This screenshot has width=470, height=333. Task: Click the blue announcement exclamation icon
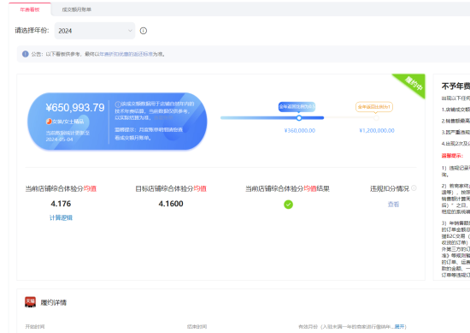[26, 54]
